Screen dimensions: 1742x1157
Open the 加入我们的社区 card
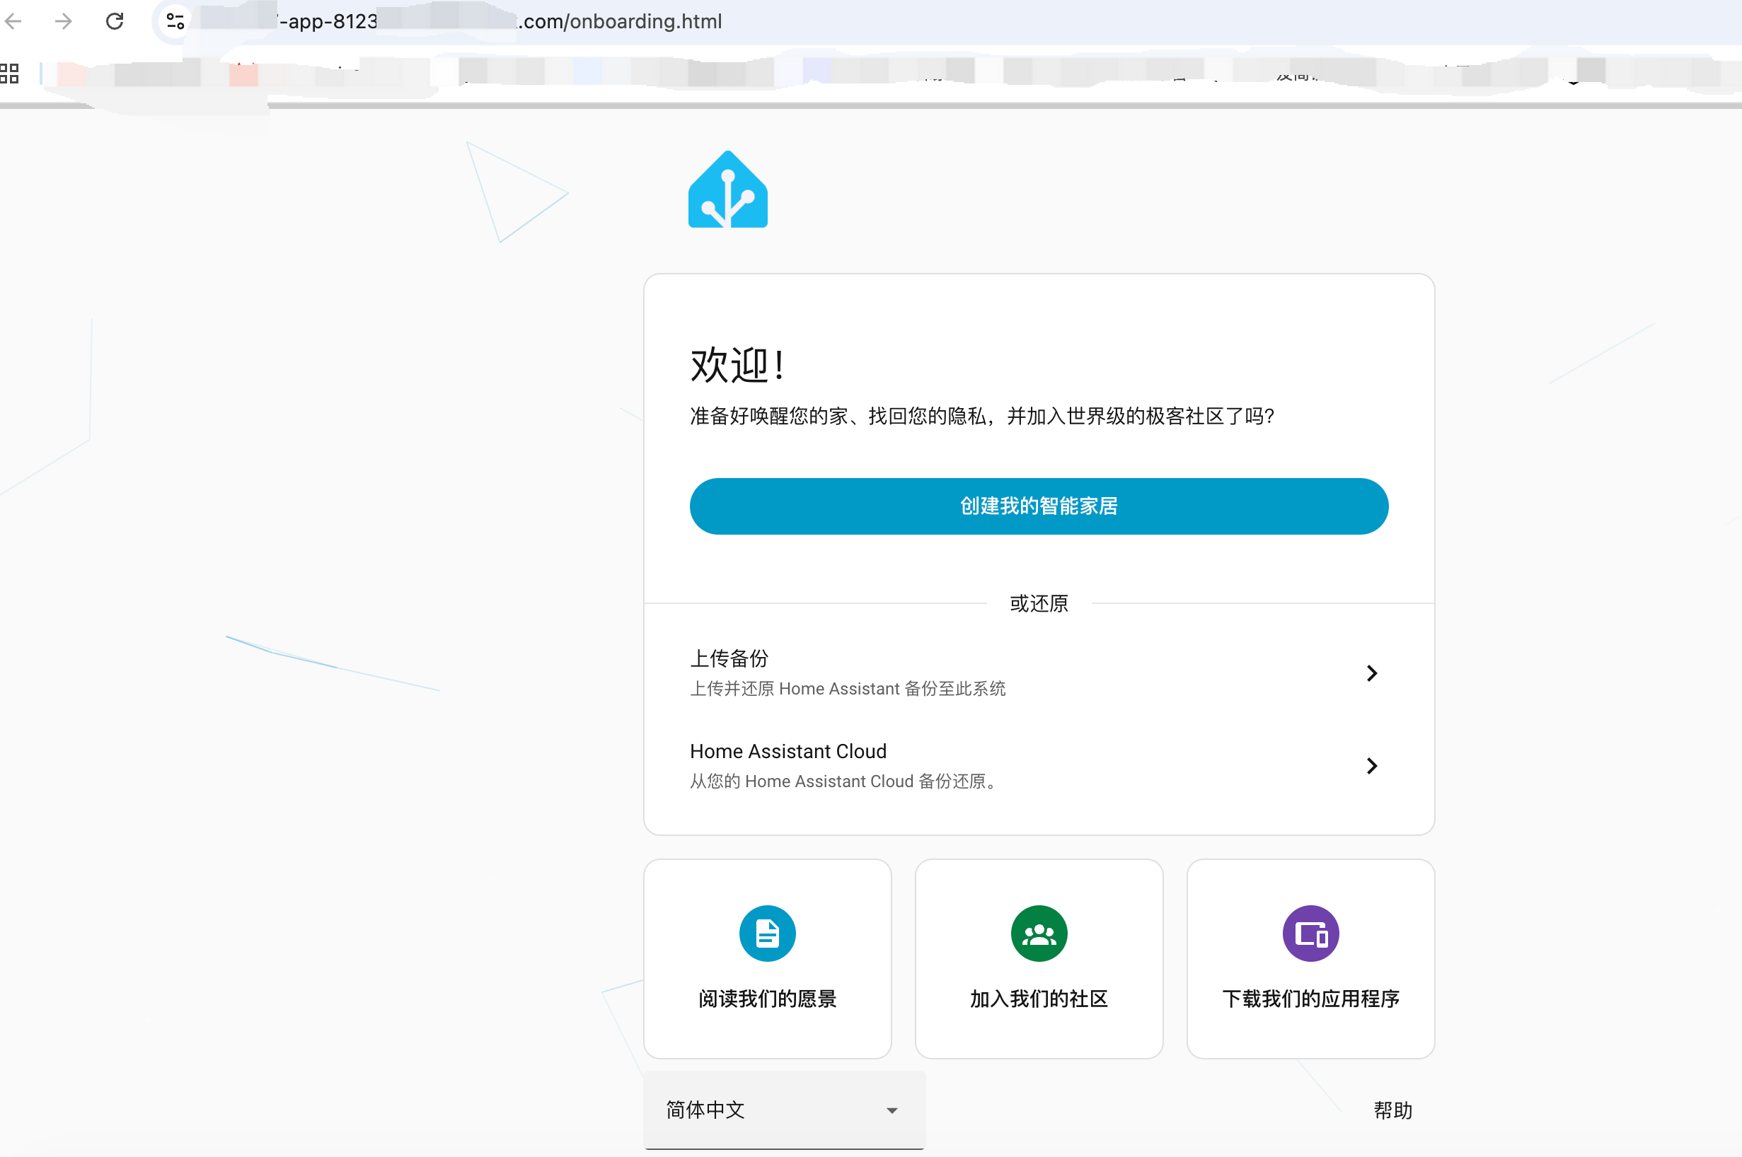coord(1039,958)
